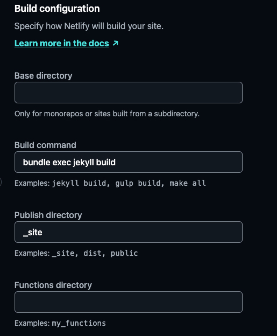The image size is (277, 336).
Task: Click the my_functions example text
Action: click(x=79, y=323)
